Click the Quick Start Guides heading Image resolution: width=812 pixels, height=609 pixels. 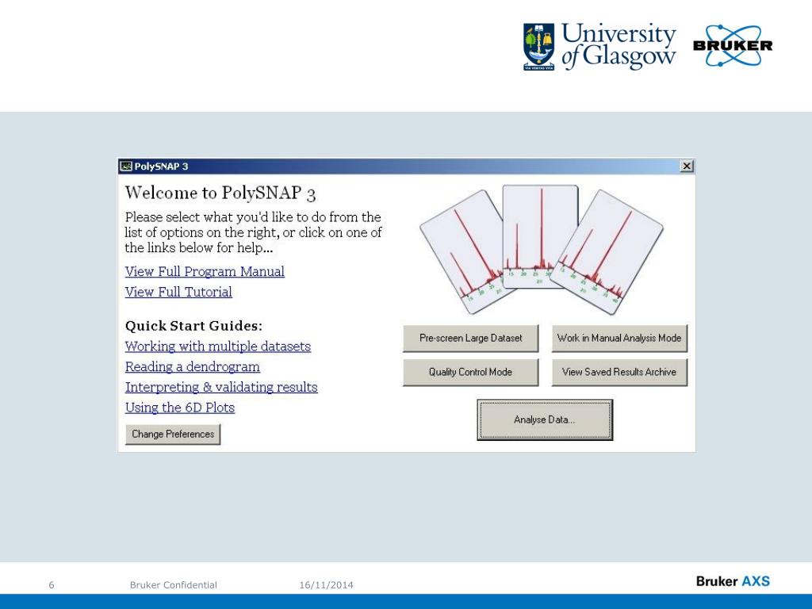pyautogui.click(x=193, y=326)
